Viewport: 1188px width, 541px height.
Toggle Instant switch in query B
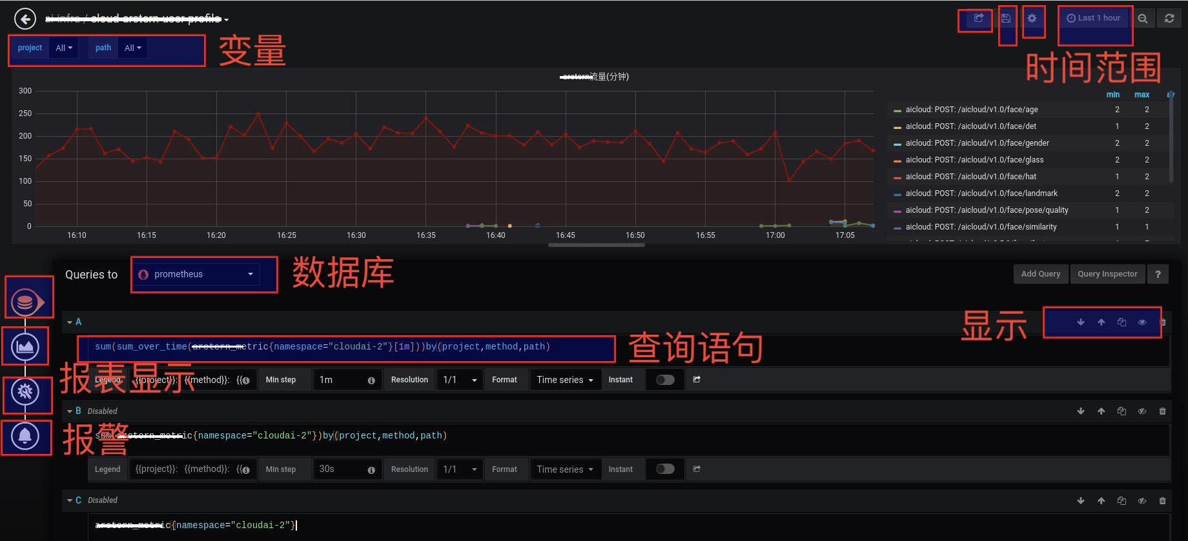(665, 469)
